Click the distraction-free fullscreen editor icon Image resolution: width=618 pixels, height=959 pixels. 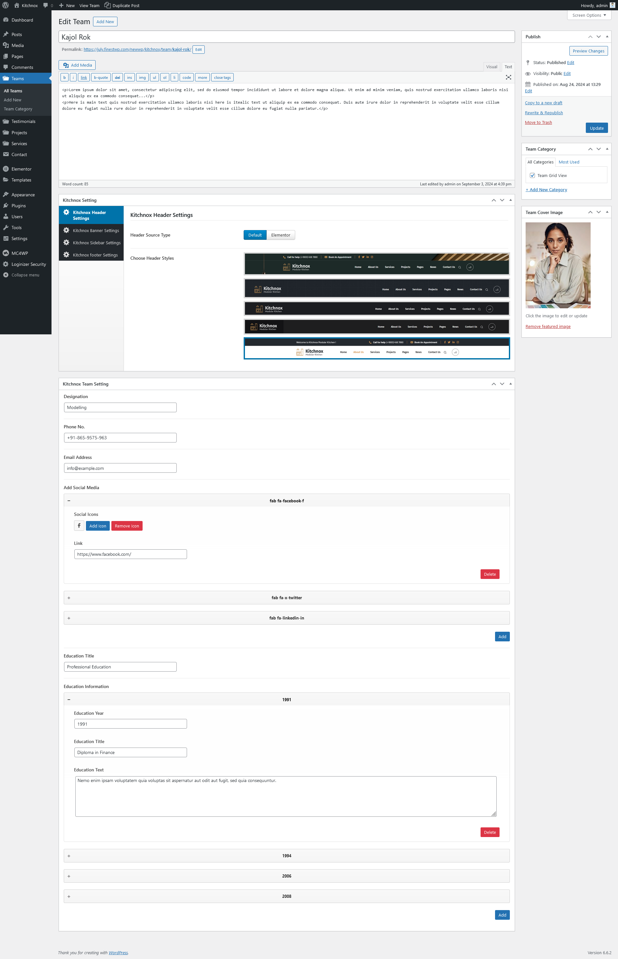coord(508,78)
